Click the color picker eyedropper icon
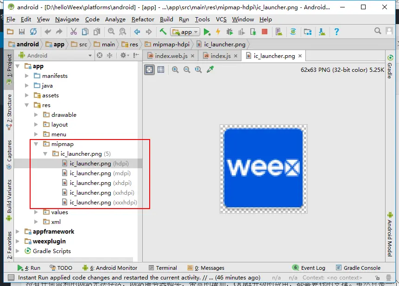Screen dimensions: 399x286 pos(210,70)
